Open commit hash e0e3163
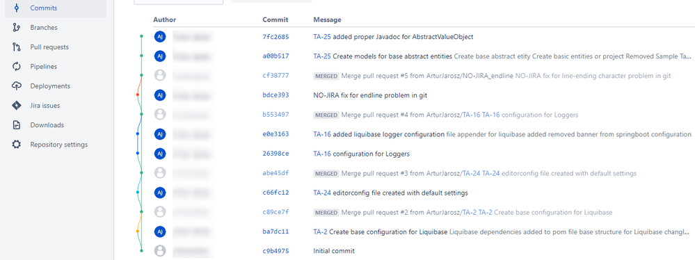Viewport: 695px width, 260px height. [x=275, y=134]
